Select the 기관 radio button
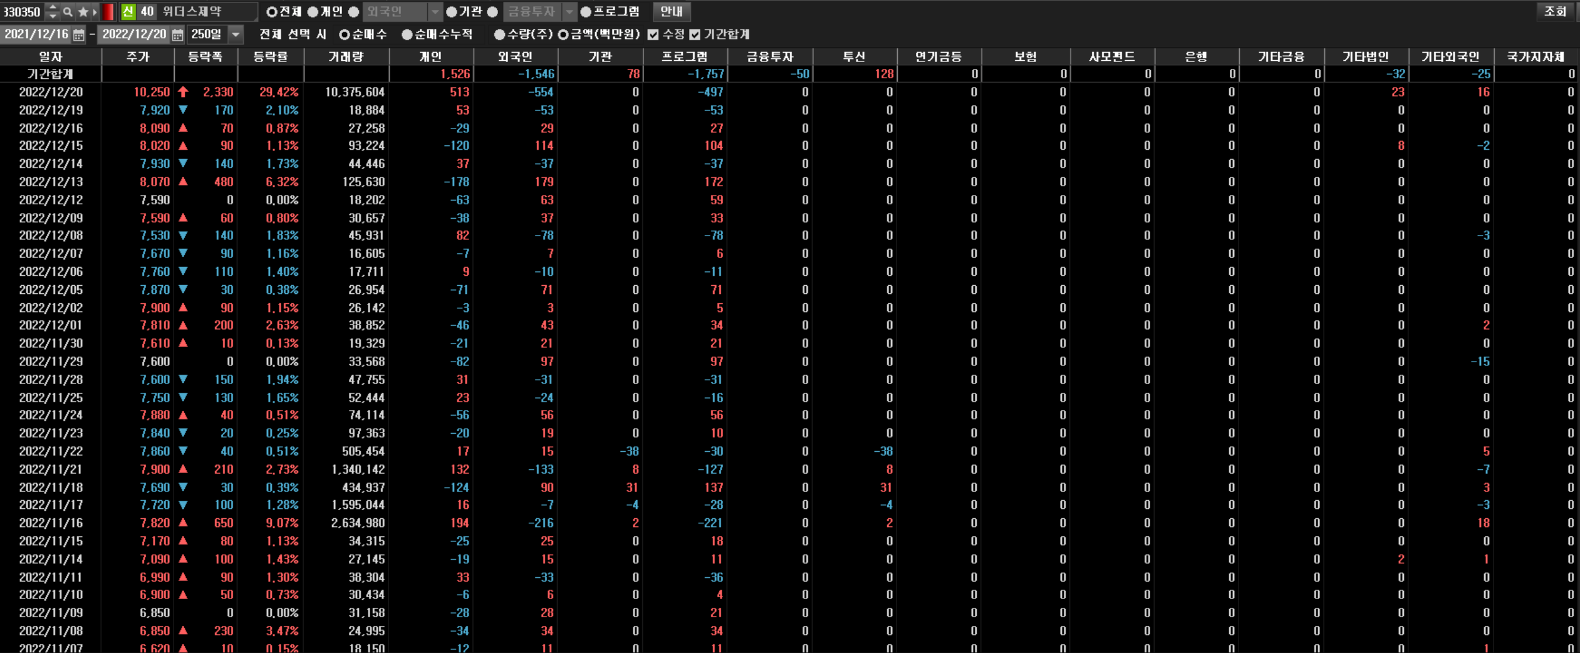 [x=451, y=12]
